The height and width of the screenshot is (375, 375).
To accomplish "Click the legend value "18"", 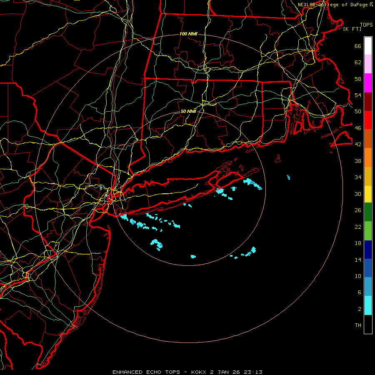I will tap(358, 243).
